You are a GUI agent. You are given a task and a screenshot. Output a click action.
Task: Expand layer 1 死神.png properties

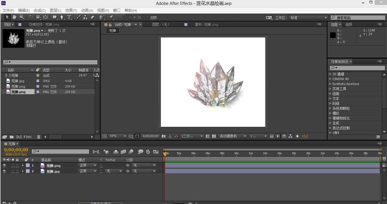coord(23,165)
